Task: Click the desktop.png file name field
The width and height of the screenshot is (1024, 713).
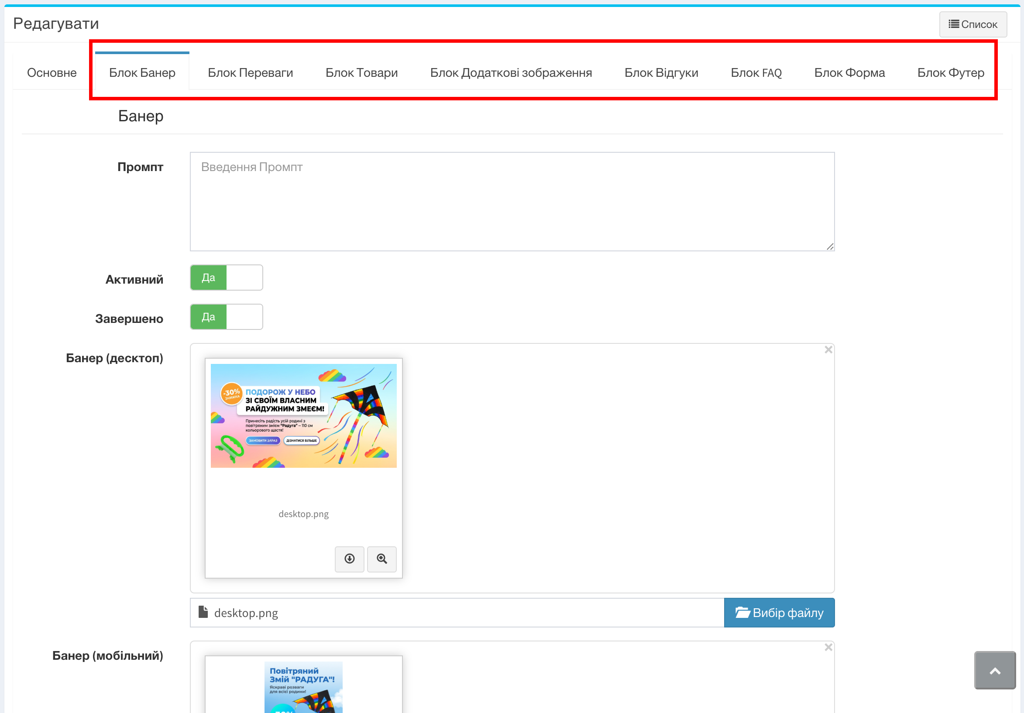Action: (457, 613)
